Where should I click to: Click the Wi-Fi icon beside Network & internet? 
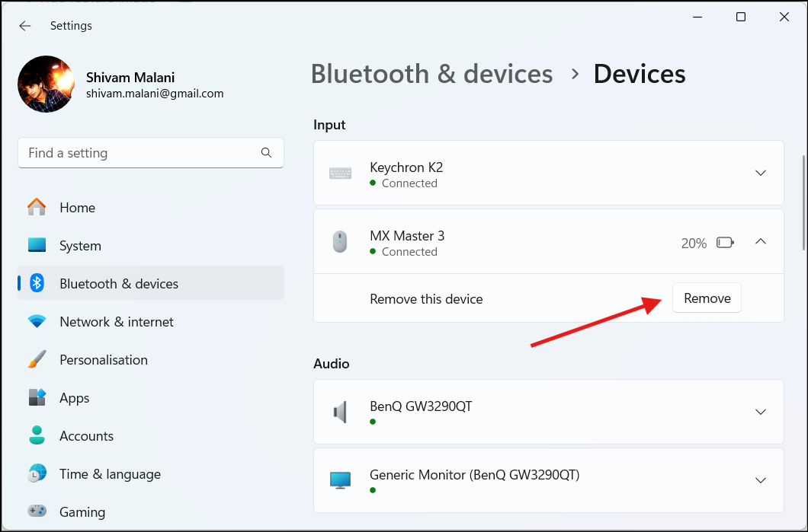(37, 321)
